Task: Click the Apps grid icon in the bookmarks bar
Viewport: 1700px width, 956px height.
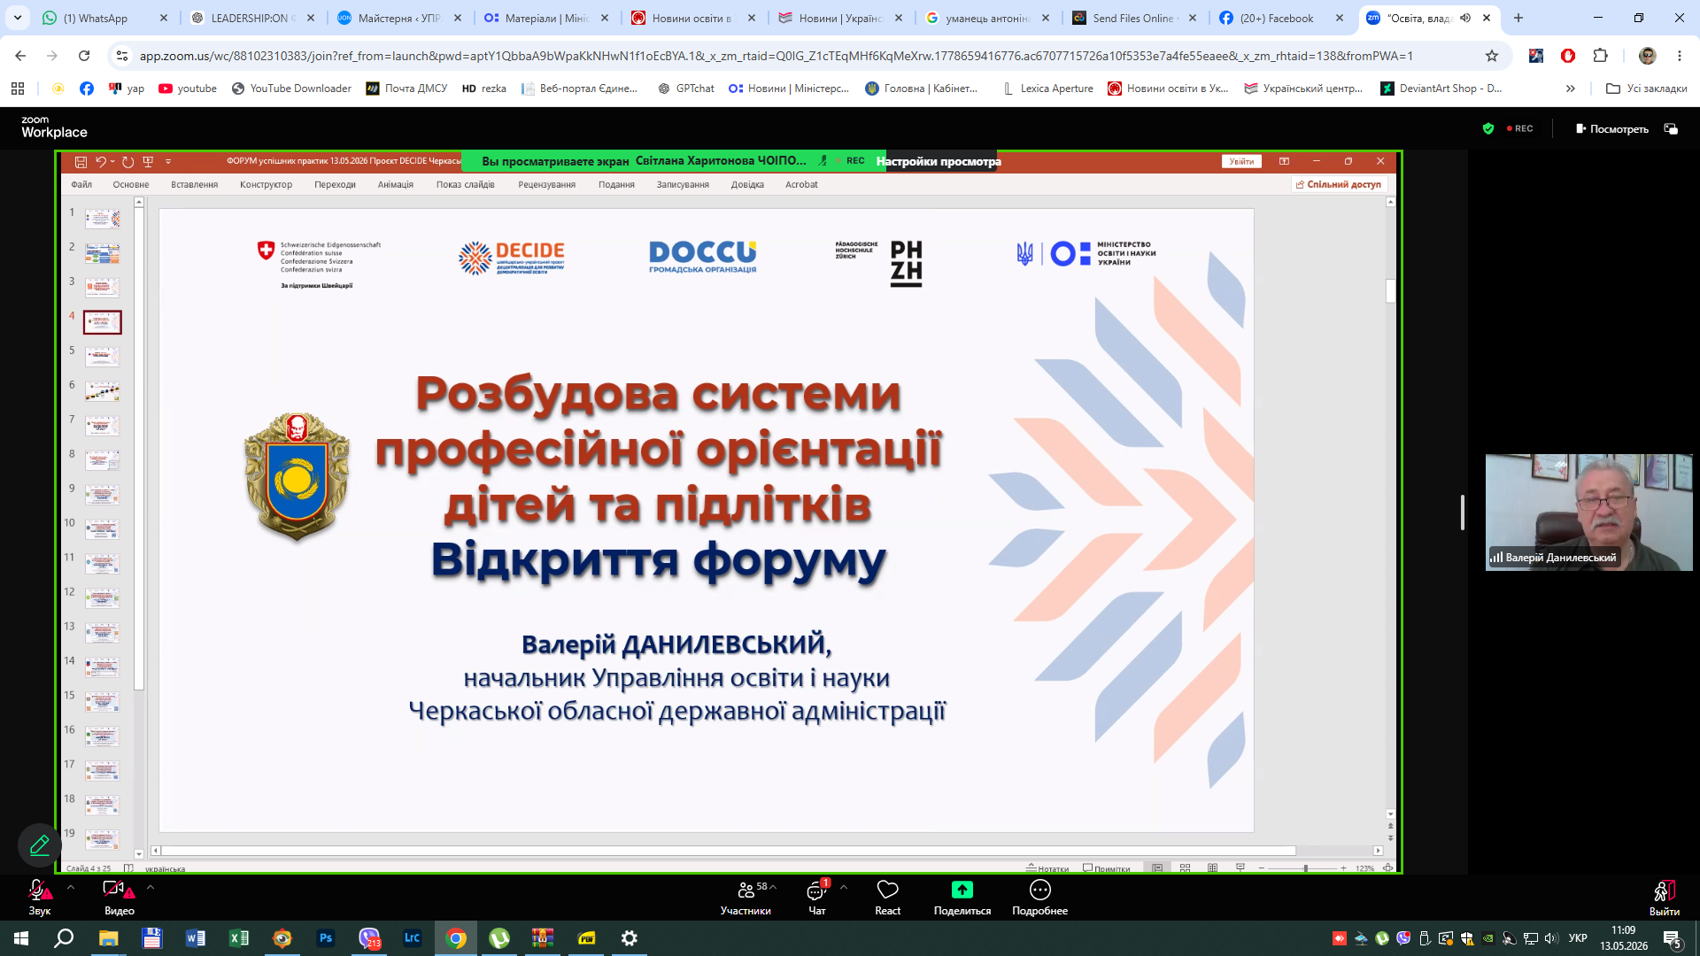Action: [x=18, y=89]
